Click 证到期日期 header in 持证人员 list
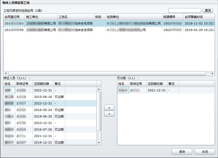Image resolution: width=218 pixels, height=158 pixels. (x=43, y=83)
